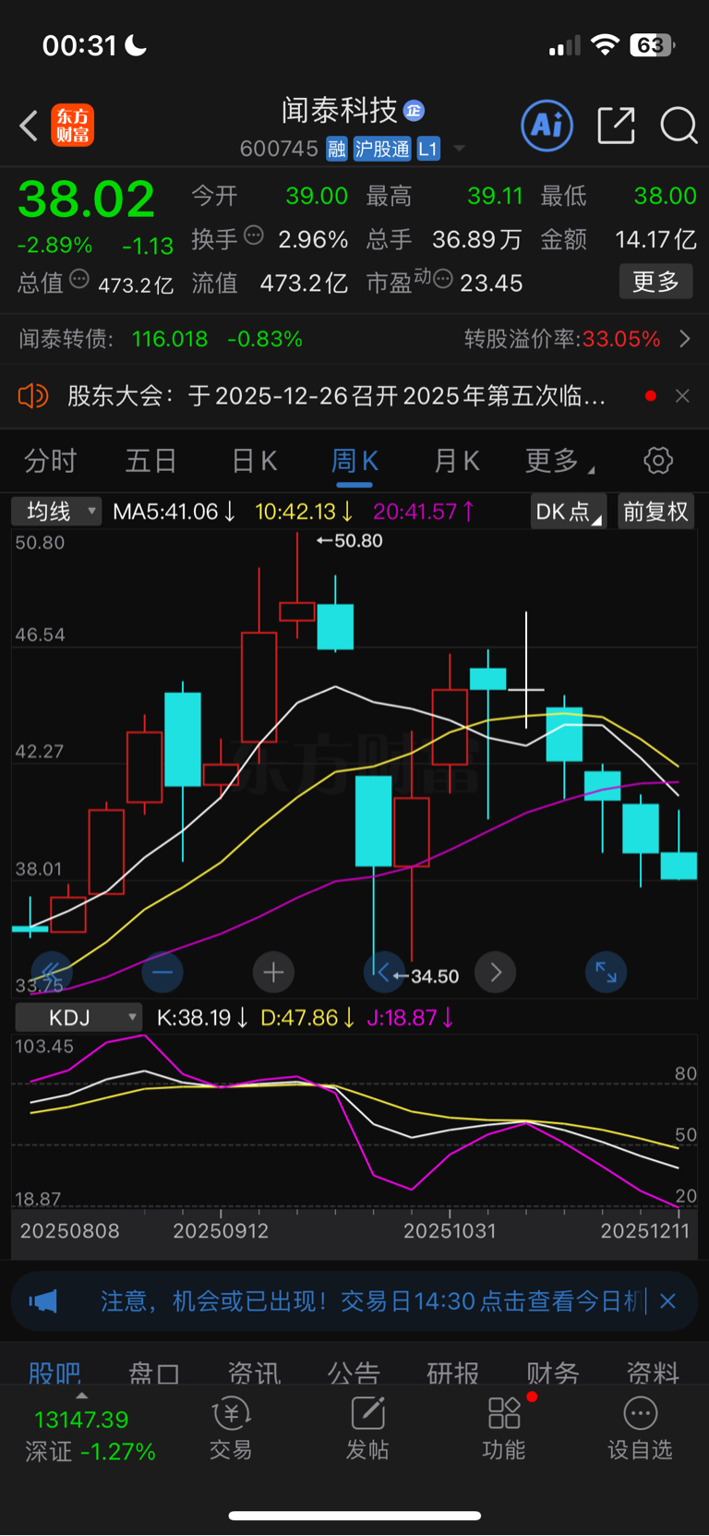The height and width of the screenshot is (1536, 709).
Task: Open chart settings gear icon
Action: coord(658,460)
